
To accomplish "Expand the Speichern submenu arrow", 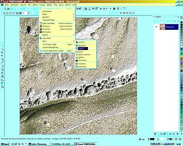I will [x=74, y=17].
